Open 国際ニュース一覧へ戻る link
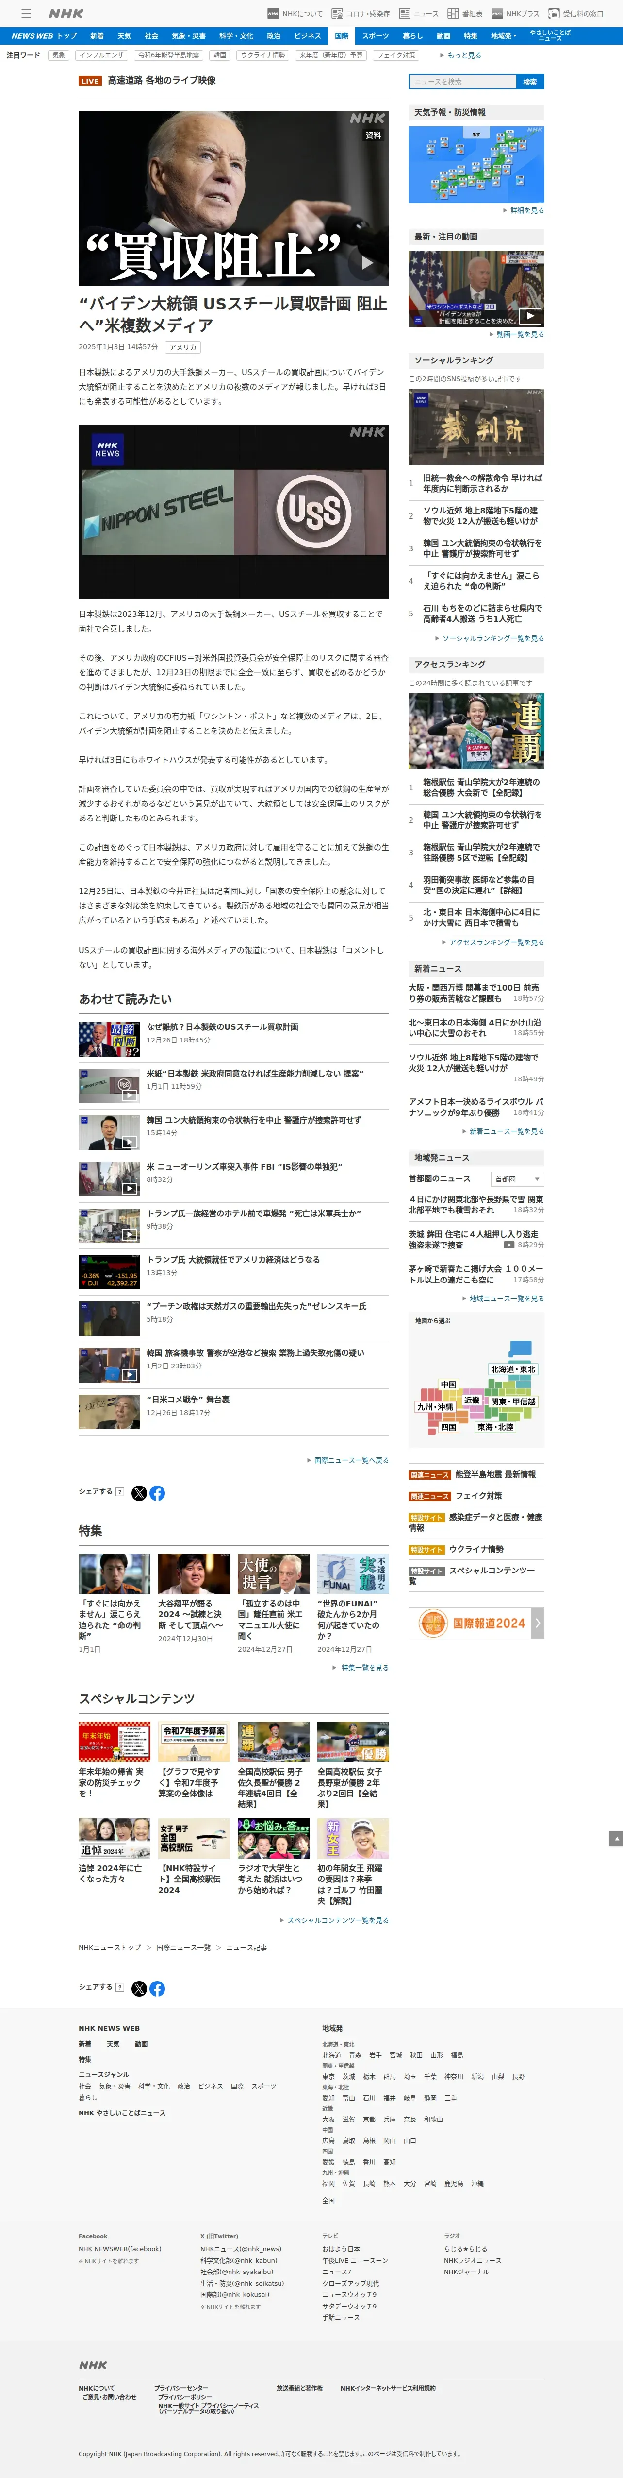This screenshot has width=623, height=2478. (347, 1460)
